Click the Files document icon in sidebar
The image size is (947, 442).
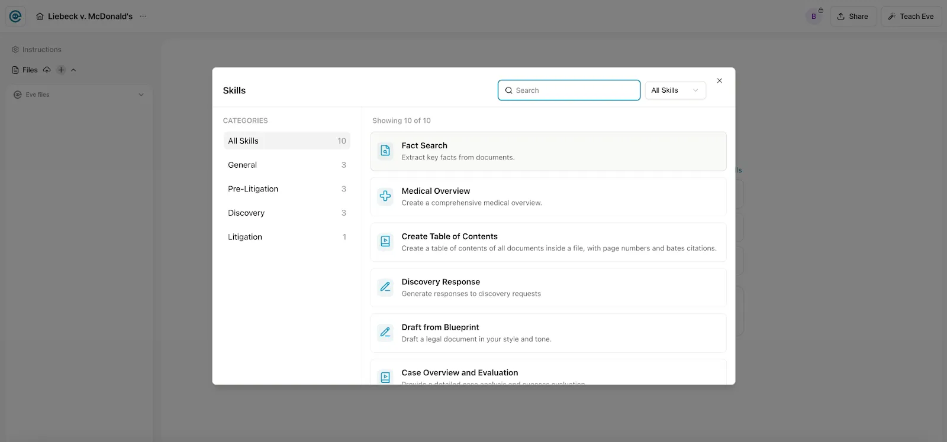pos(15,70)
